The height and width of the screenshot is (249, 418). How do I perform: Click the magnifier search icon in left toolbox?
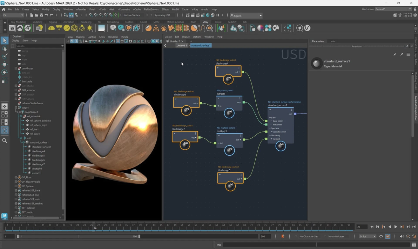tap(5, 140)
